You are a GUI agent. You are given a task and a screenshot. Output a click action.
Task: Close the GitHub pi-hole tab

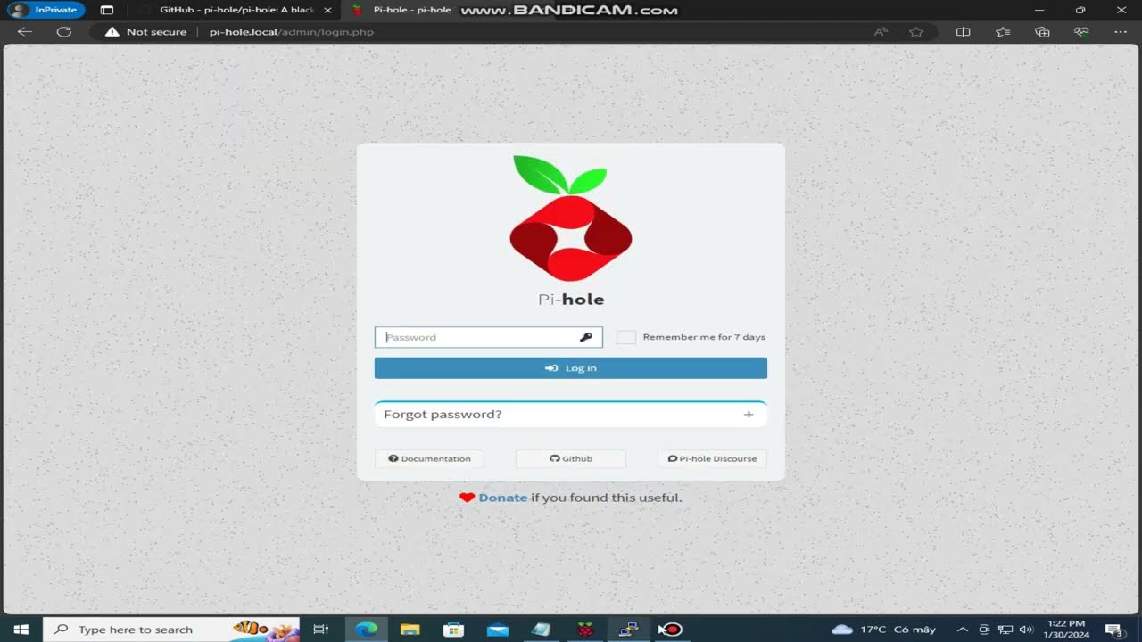pos(327,11)
